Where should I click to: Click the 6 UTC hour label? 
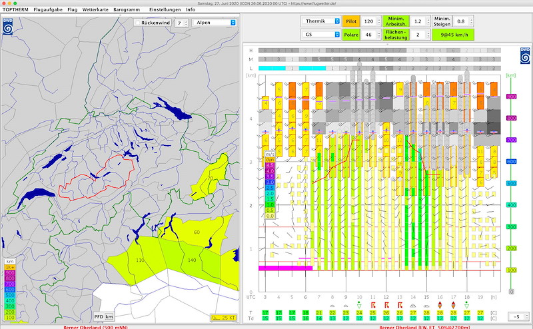click(x=305, y=297)
